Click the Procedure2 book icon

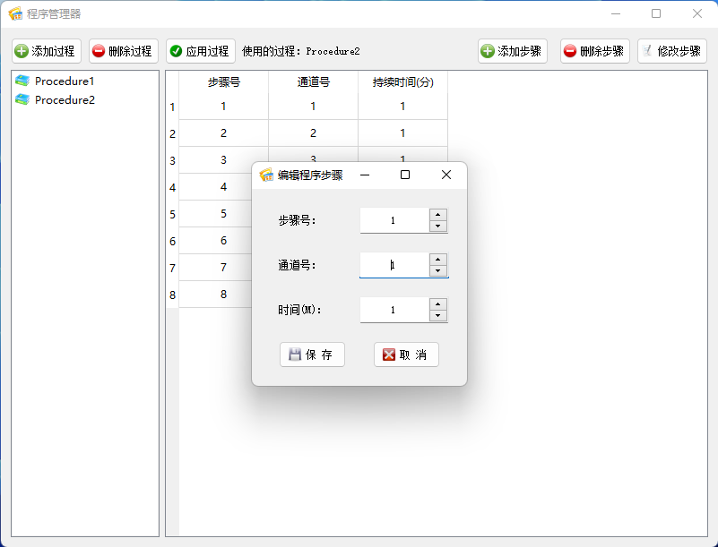coord(22,99)
